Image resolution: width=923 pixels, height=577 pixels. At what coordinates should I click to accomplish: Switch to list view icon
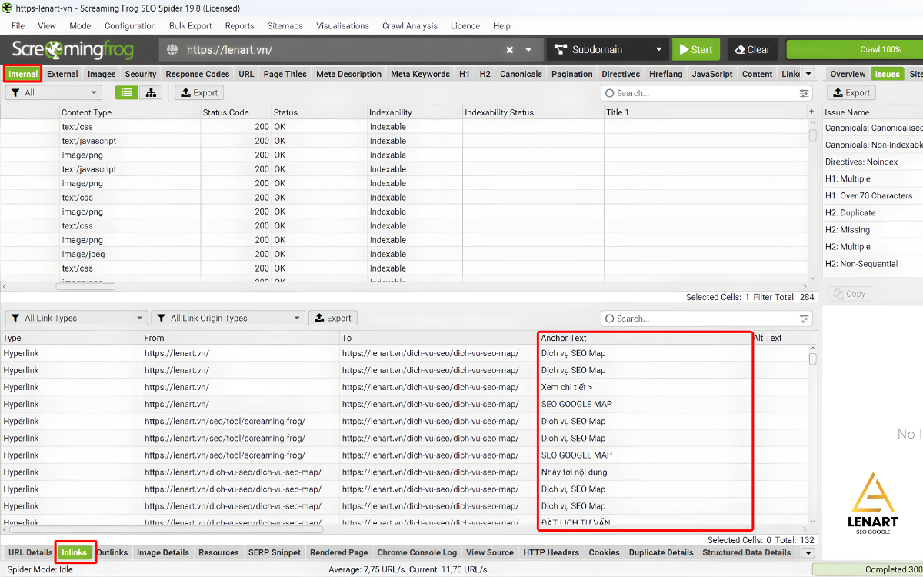pyautogui.click(x=126, y=93)
